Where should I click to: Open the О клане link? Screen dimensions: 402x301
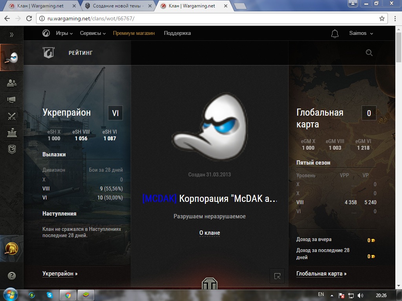coord(210,233)
